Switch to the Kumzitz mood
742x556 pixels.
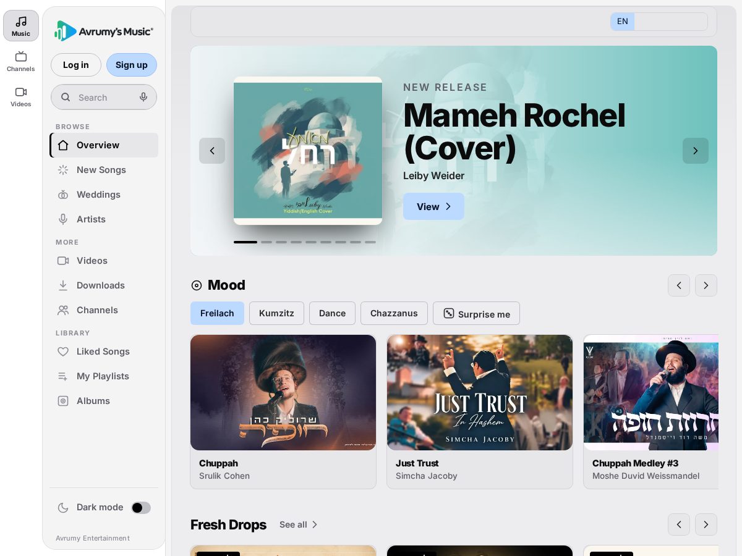(276, 313)
